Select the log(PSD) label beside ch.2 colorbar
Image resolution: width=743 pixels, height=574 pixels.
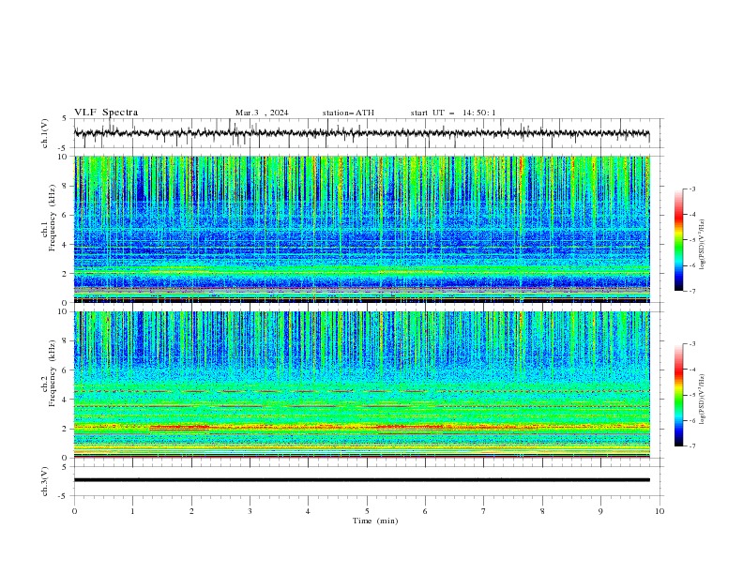702,400
